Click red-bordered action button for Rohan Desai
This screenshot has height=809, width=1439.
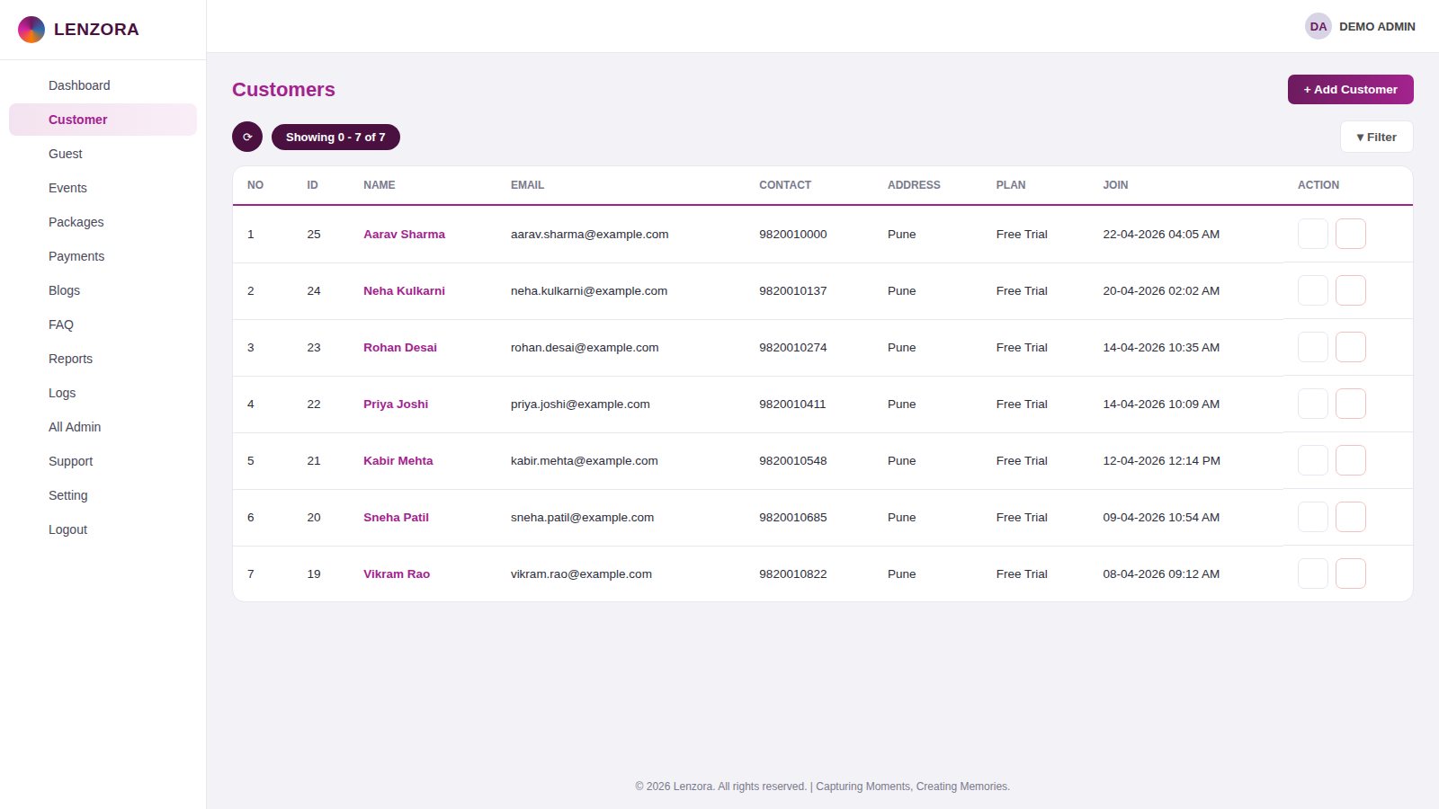[x=1351, y=347]
